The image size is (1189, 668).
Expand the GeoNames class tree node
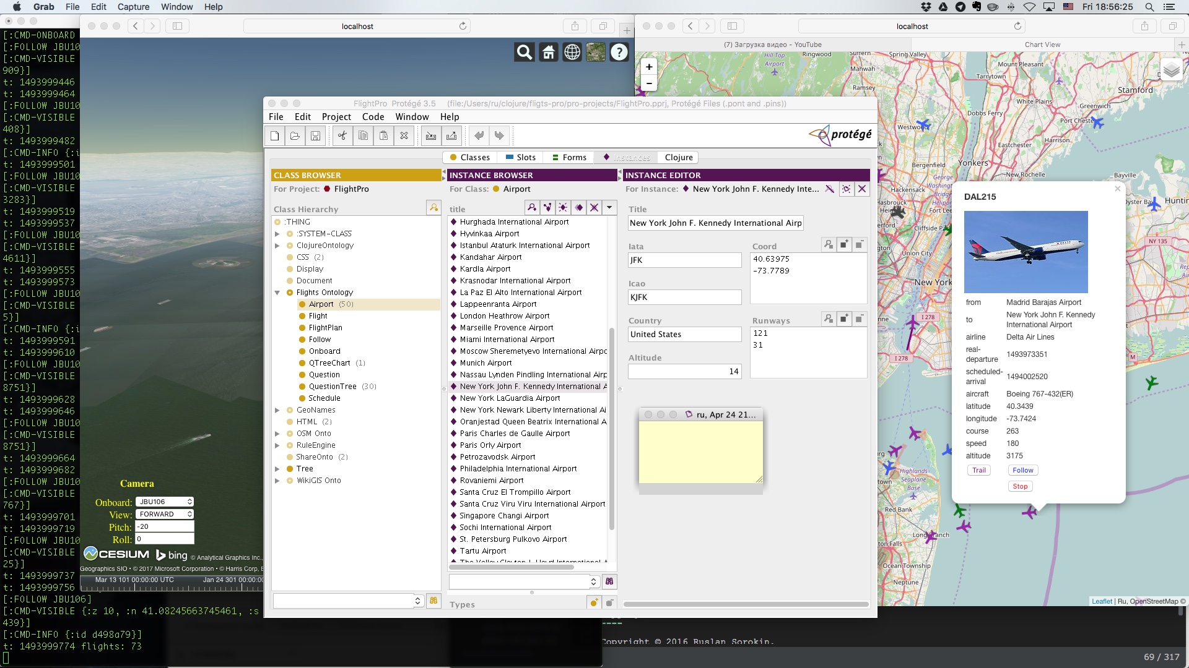tap(277, 410)
